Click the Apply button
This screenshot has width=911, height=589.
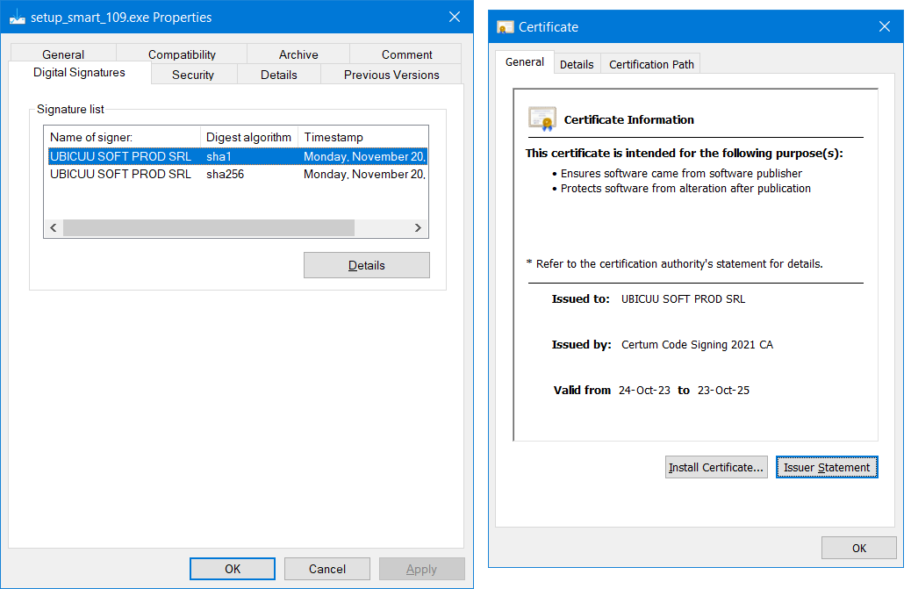tap(422, 569)
